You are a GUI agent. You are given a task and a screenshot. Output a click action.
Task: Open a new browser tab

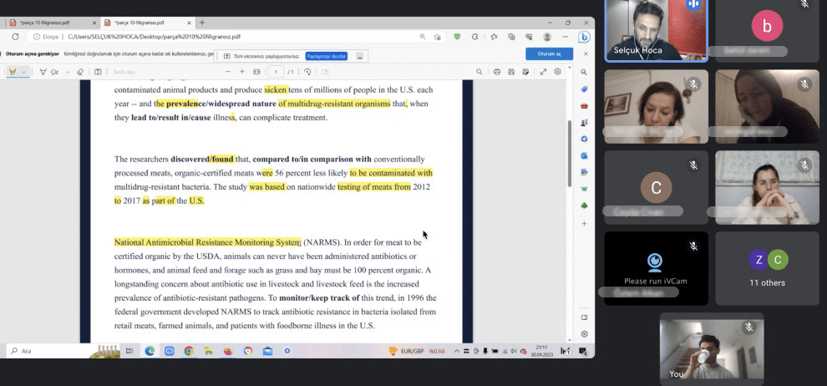pos(202,23)
